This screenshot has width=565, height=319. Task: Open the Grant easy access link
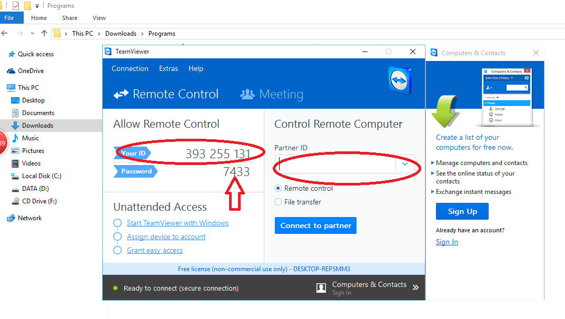coord(155,250)
